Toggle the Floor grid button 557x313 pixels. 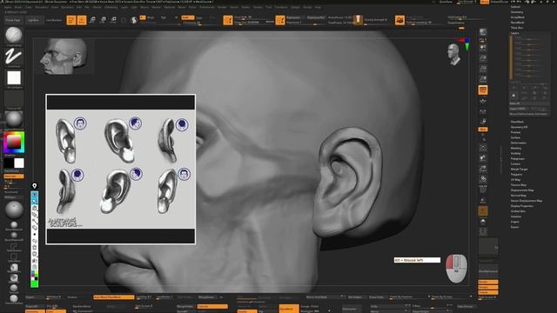coord(483,101)
